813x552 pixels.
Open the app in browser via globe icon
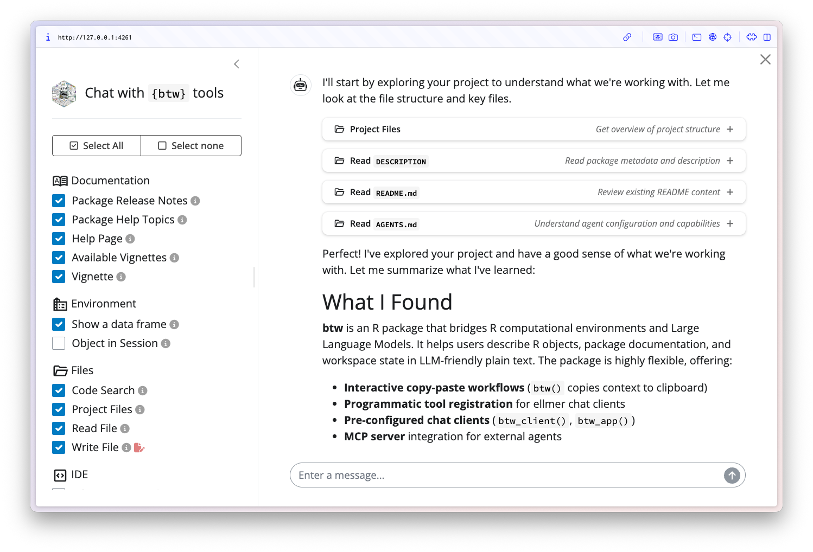pyautogui.click(x=713, y=37)
